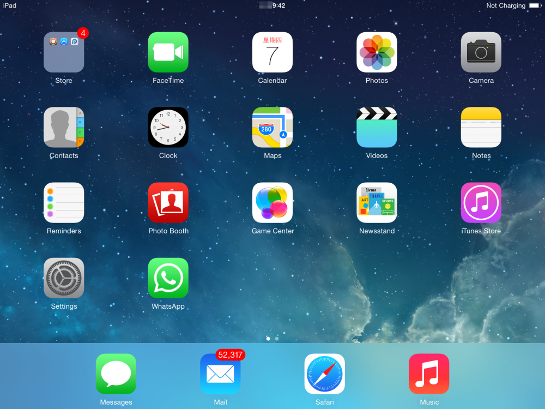Launch the Clock app
The image size is (545, 409).
point(168,128)
